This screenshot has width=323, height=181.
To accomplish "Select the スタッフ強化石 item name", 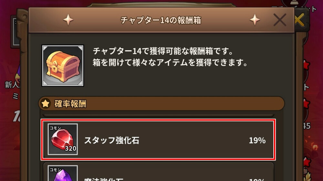I will coord(112,140).
